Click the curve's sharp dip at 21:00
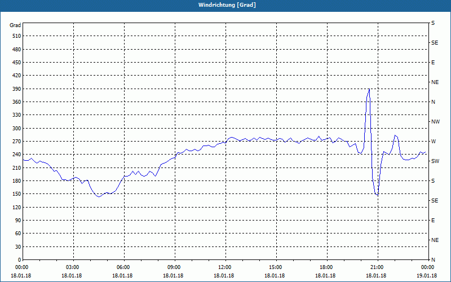This screenshot has height=282, width=451. 377,195
